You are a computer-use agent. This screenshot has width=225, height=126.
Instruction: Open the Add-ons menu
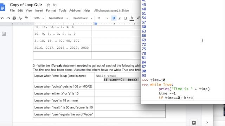click(75, 10)
